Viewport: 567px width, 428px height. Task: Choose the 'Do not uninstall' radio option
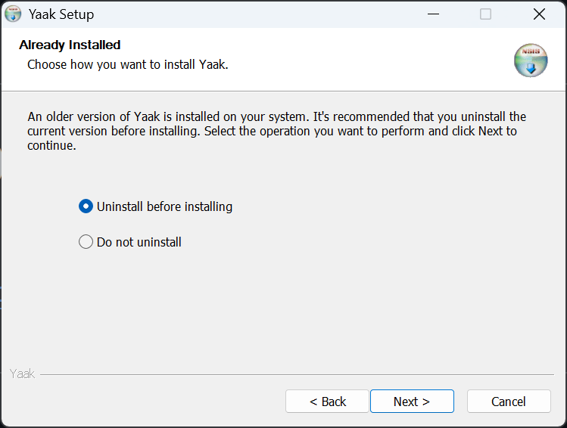point(130,242)
